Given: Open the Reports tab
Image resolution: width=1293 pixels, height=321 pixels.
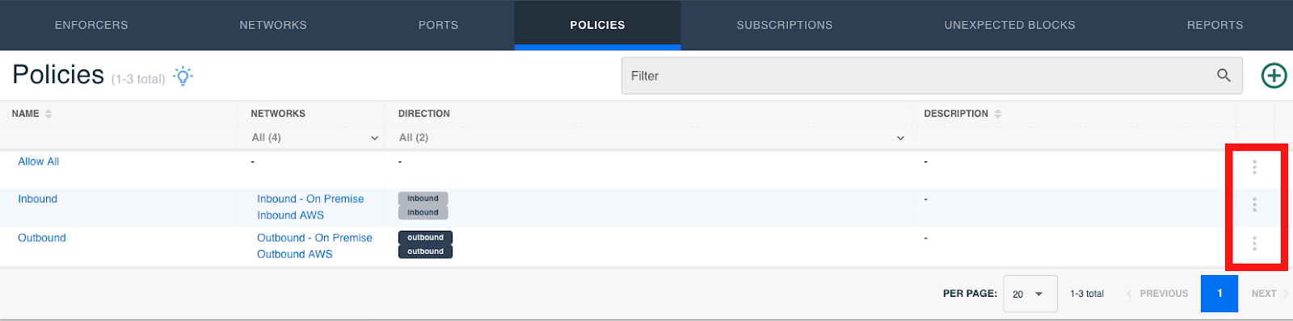Looking at the screenshot, I should click(x=1215, y=25).
